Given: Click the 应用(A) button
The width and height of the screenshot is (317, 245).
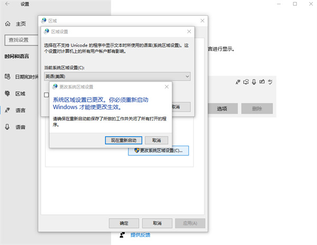Looking at the screenshot, I should pyautogui.click(x=190, y=223).
